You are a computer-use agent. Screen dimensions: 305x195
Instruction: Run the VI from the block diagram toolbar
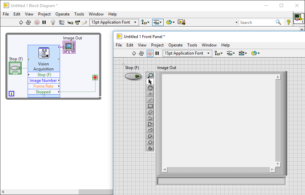point(21,22)
